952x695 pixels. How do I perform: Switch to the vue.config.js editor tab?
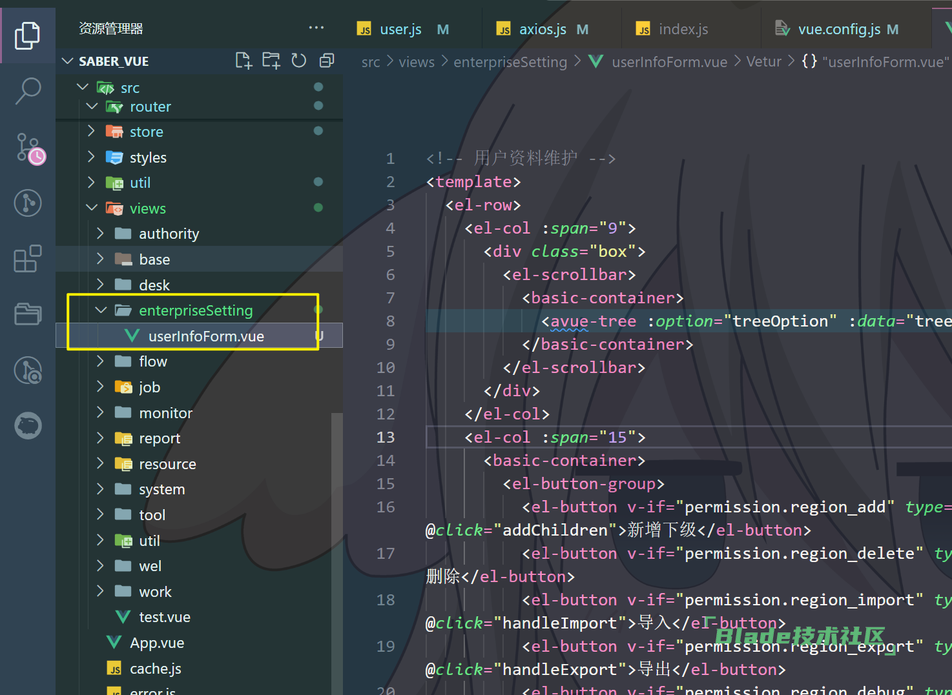coord(846,29)
